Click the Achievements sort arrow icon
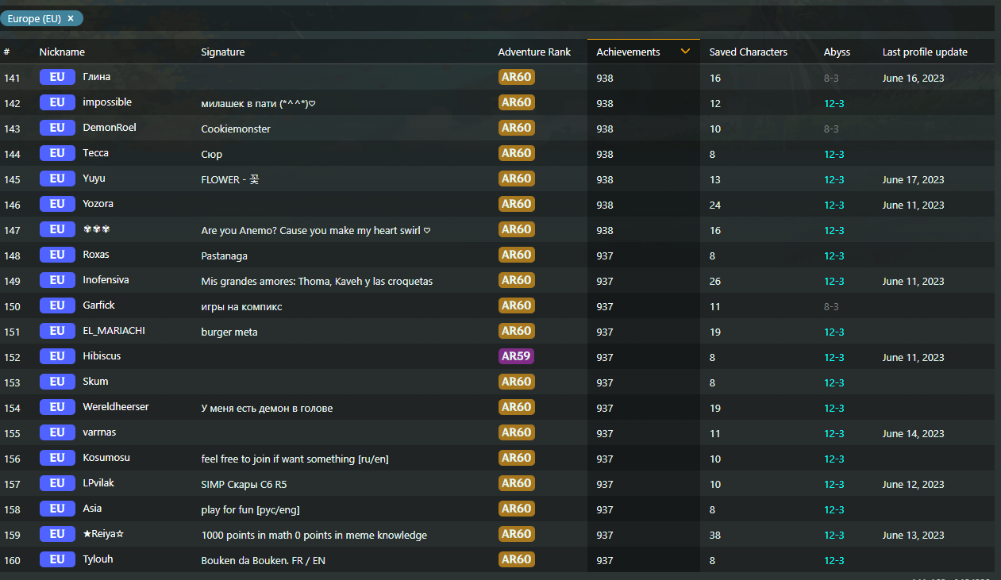This screenshot has height=580, width=1001. [685, 52]
